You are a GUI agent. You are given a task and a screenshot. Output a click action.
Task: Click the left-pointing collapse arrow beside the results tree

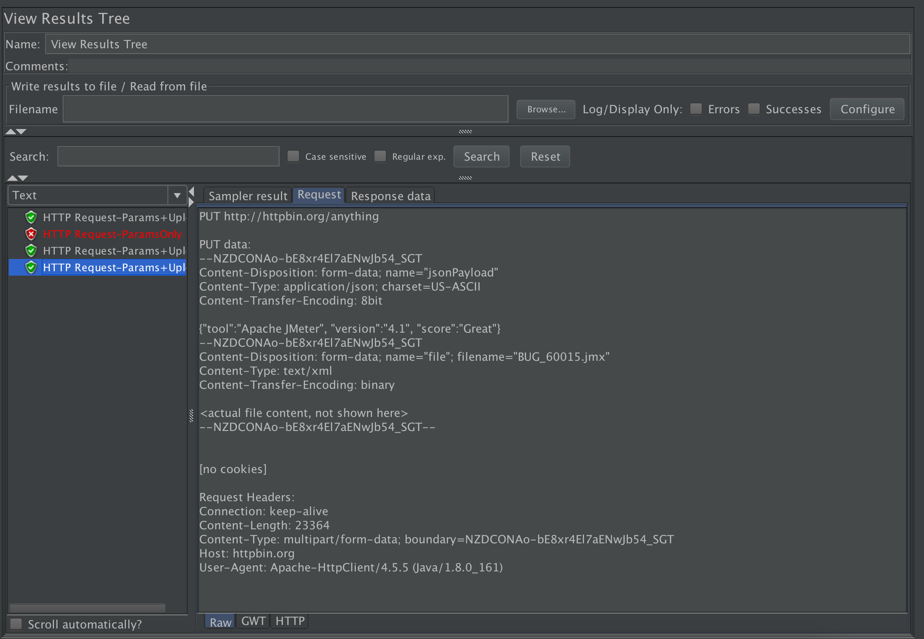(192, 192)
